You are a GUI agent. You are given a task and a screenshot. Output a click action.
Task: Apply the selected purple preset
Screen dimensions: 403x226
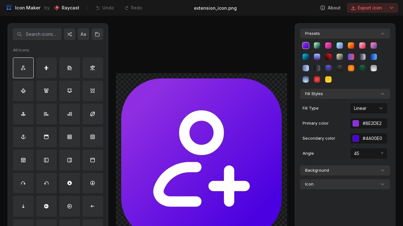click(306, 46)
